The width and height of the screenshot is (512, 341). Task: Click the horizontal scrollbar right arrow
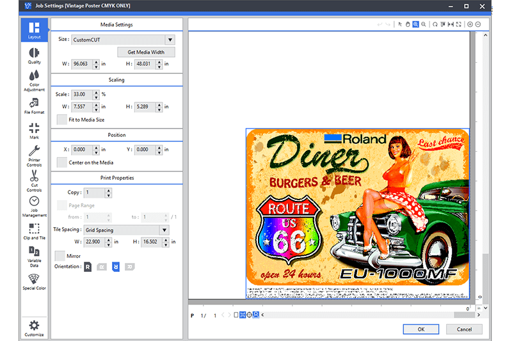click(479, 315)
